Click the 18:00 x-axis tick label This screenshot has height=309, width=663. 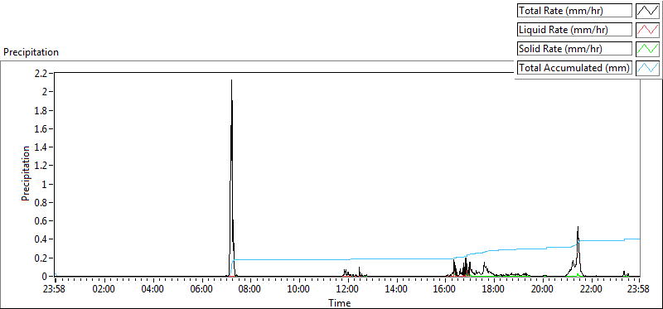[x=493, y=290]
